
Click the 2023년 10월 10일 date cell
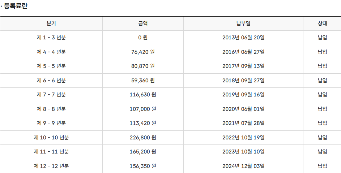(x=243, y=152)
